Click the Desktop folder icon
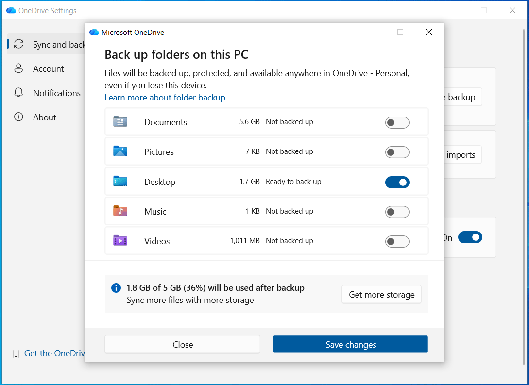 click(120, 182)
